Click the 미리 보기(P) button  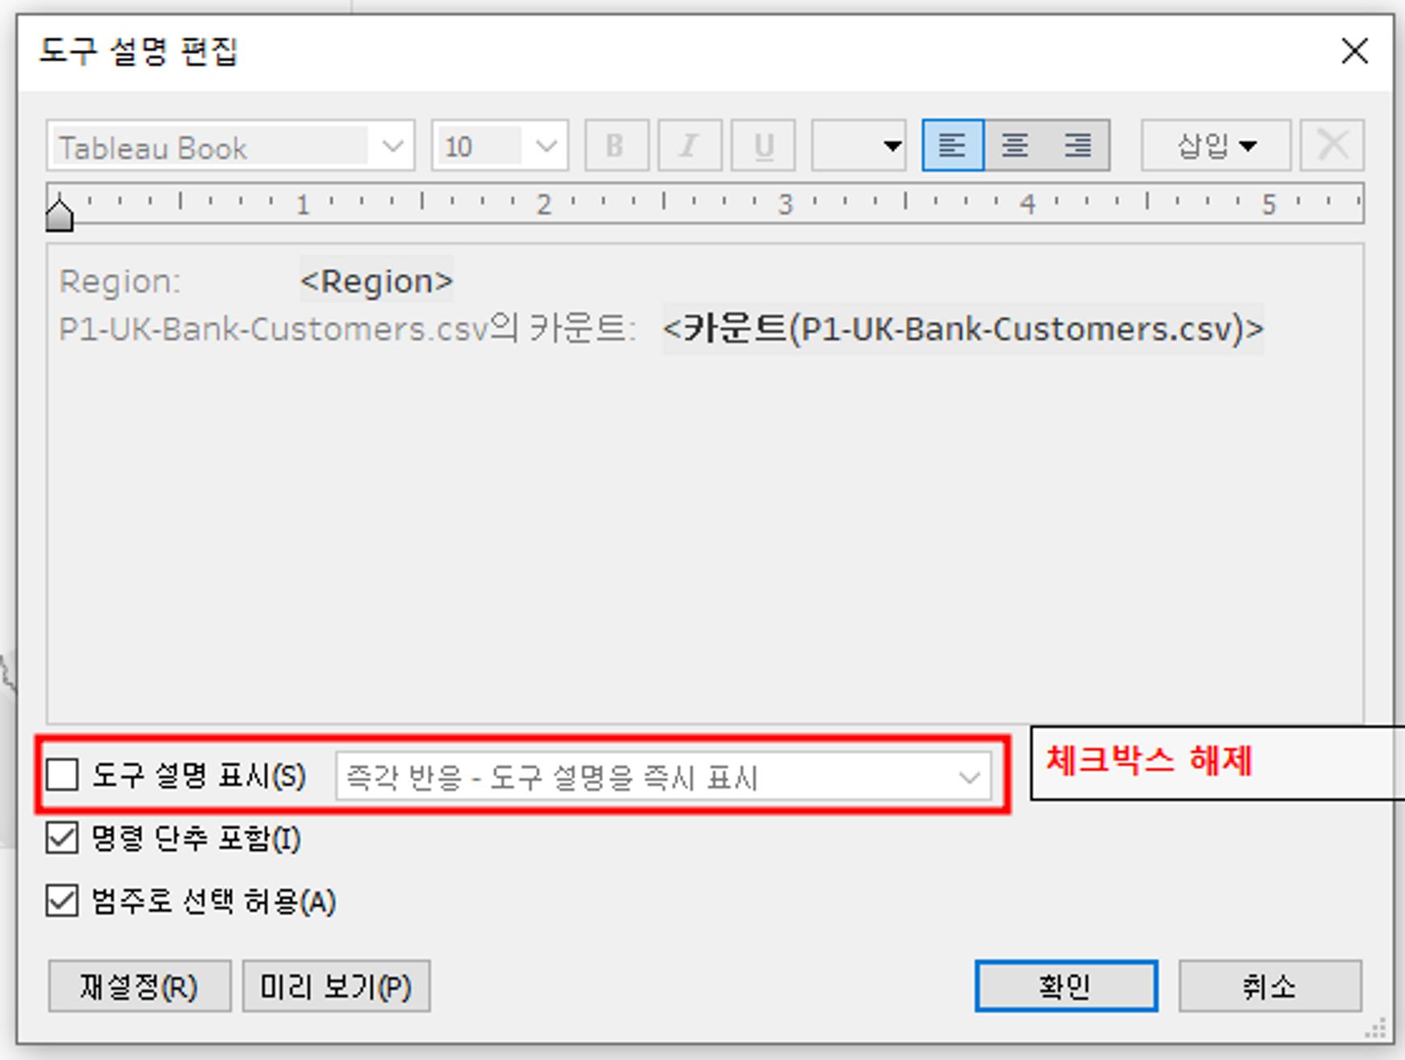pos(336,986)
